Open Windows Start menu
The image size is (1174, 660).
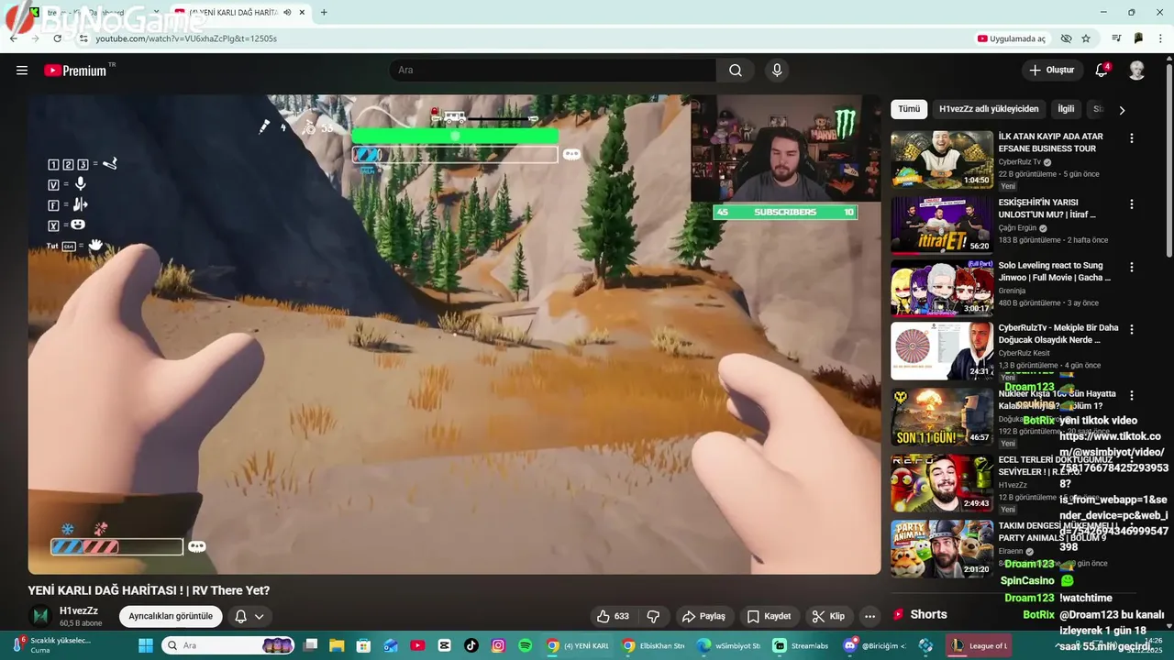pos(146,645)
